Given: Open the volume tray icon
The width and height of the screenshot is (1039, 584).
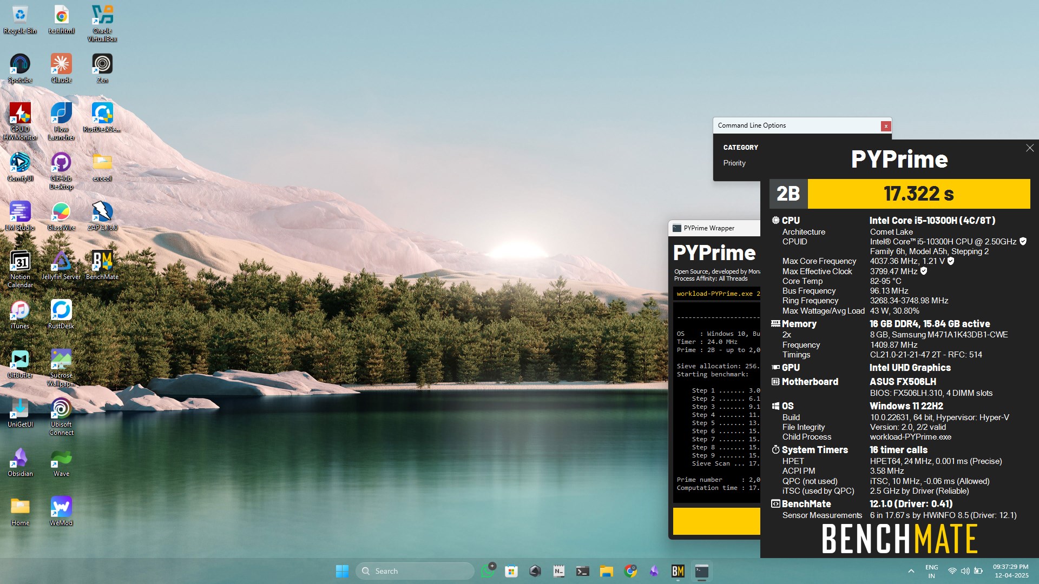Looking at the screenshot, I should [x=965, y=571].
